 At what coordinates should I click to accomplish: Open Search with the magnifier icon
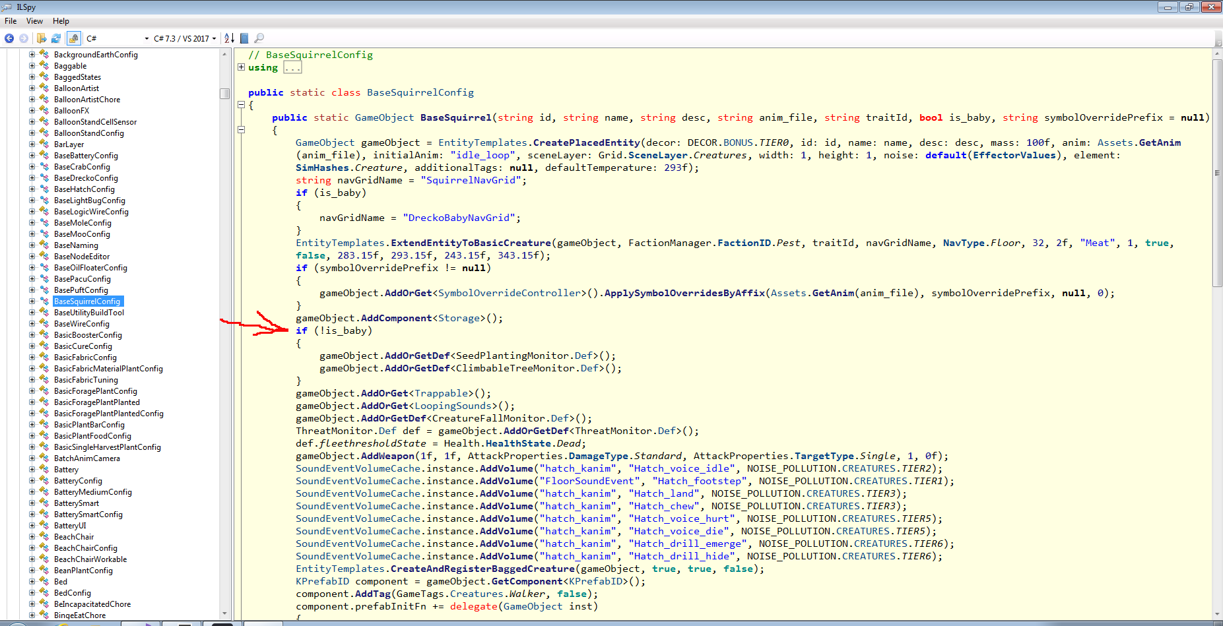coord(259,38)
